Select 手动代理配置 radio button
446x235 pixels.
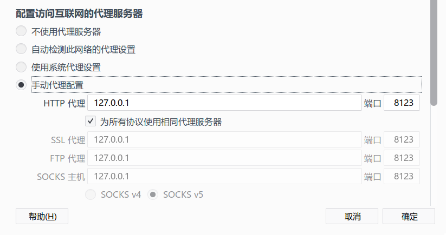tap(21, 85)
